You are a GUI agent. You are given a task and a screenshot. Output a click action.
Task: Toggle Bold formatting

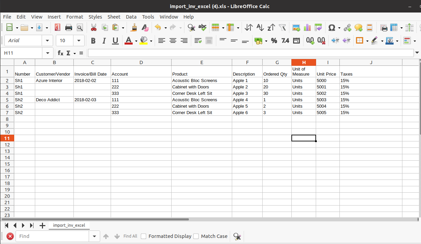93,40
